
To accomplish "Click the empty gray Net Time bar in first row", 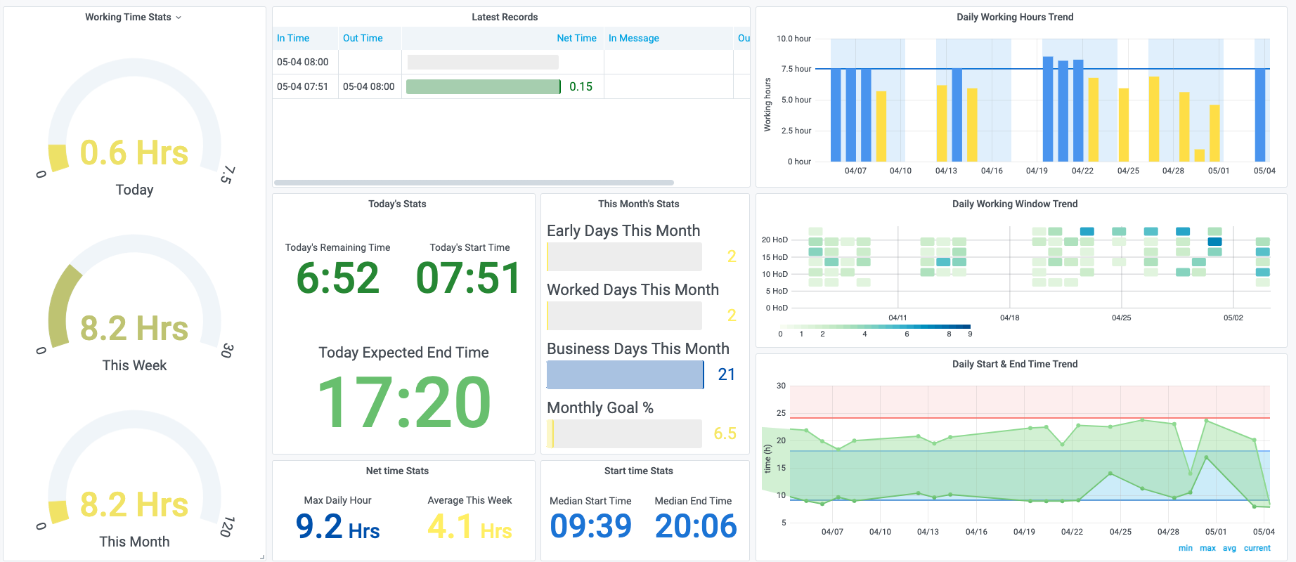I will coord(483,62).
